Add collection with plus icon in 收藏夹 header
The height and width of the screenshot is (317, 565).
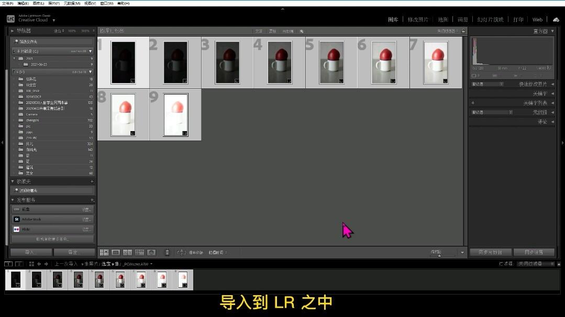(x=92, y=182)
